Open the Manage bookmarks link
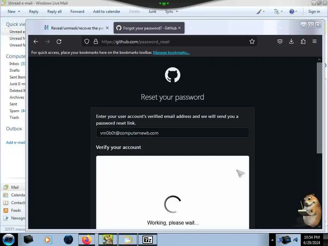328x246 pixels. [x=171, y=53]
